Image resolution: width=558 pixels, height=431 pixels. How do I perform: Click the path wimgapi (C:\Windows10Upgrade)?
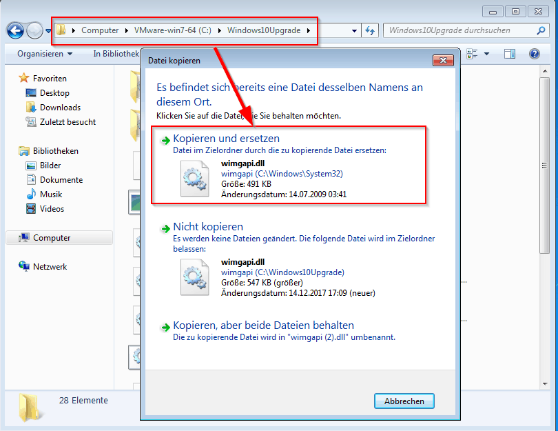282,272
